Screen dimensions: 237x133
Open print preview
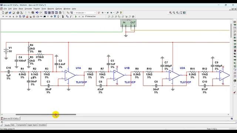coord(21,13)
